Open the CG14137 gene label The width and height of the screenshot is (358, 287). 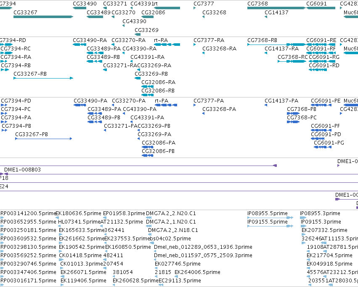click(276, 13)
